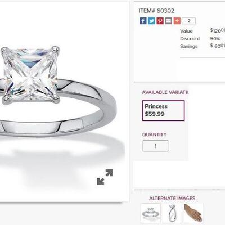Pin the ring using Pinterest icon

click(160, 21)
